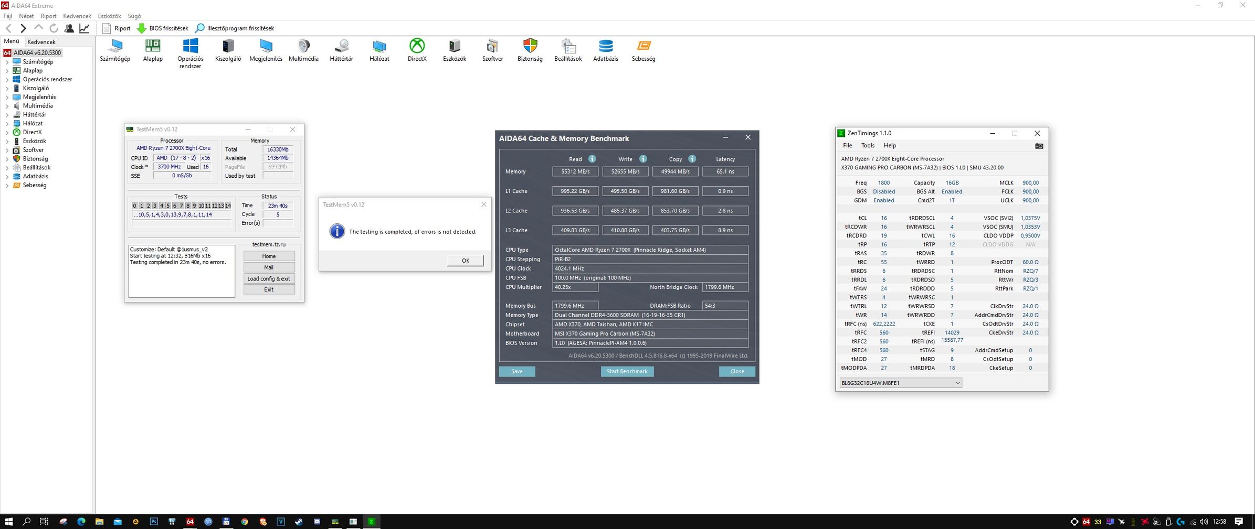Open the Operációs rendszer category icon

point(190,54)
